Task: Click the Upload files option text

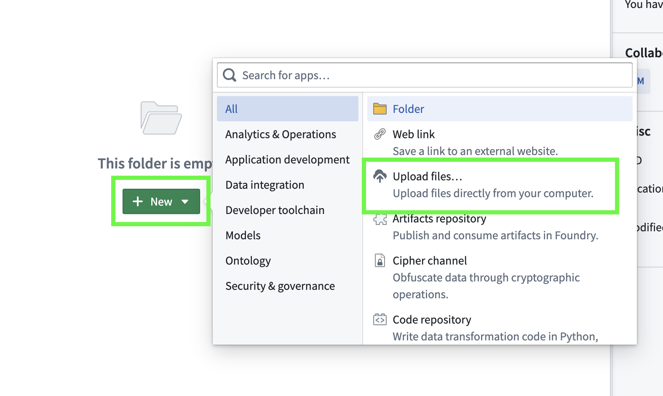Action: (x=428, y=176)
